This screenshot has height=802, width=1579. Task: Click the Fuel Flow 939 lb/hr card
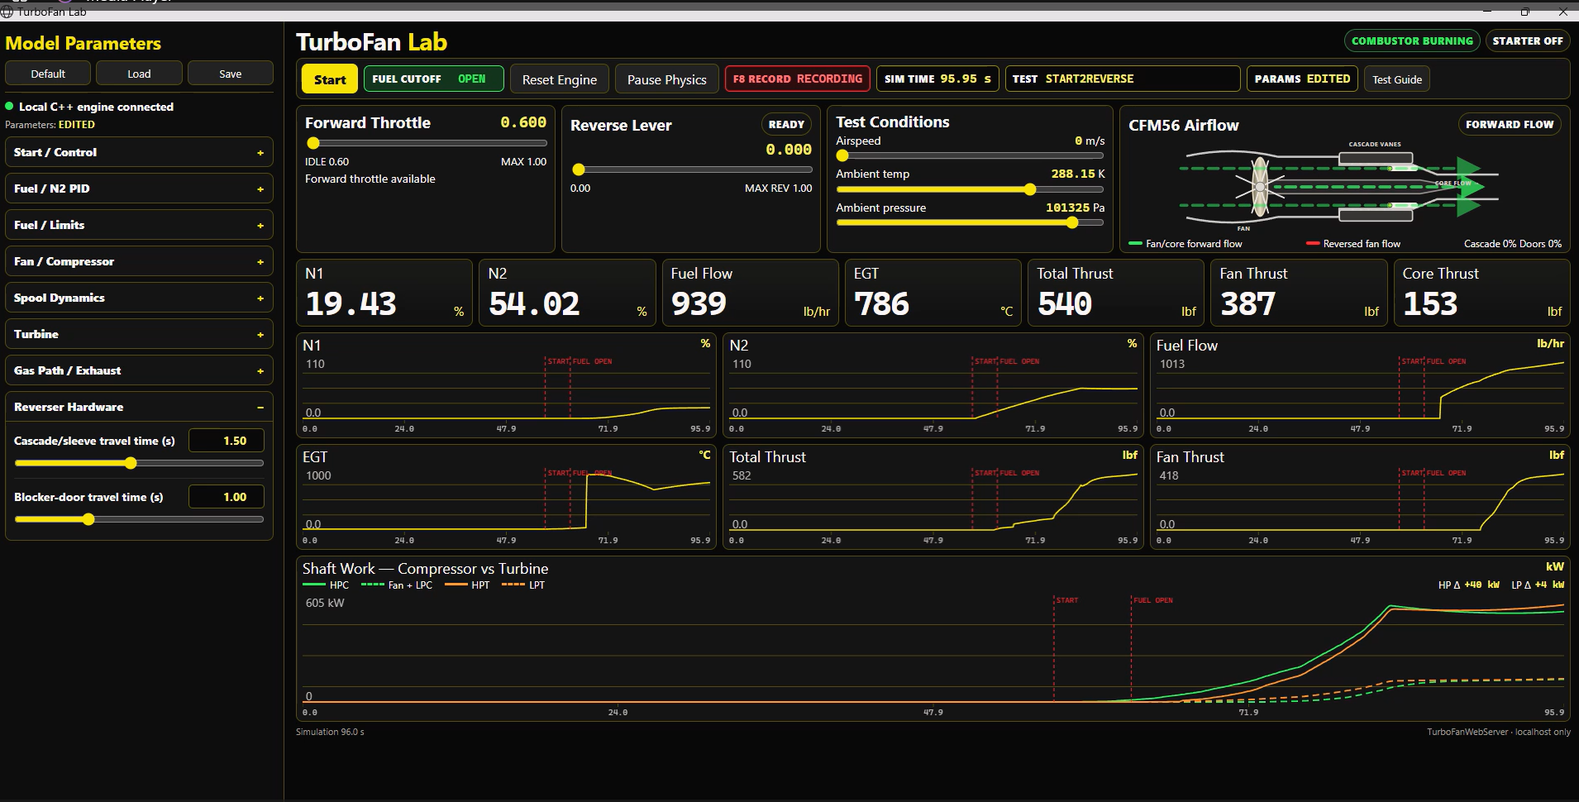[x=750, y=293]
